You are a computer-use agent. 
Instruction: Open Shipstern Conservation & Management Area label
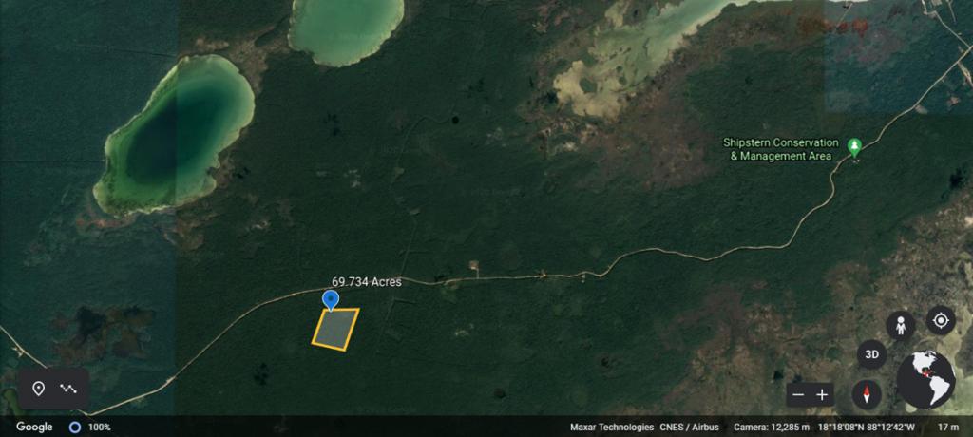click(x=781, y=149)
